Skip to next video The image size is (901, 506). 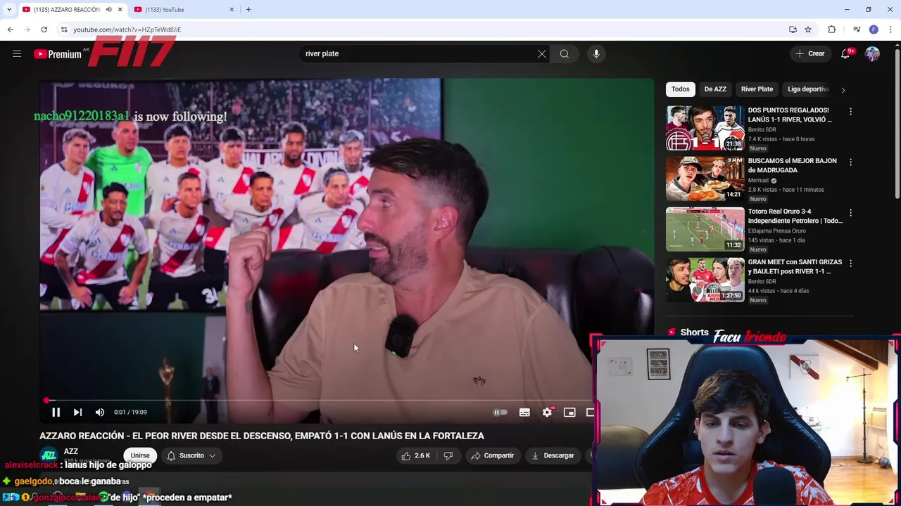[77, 413]
